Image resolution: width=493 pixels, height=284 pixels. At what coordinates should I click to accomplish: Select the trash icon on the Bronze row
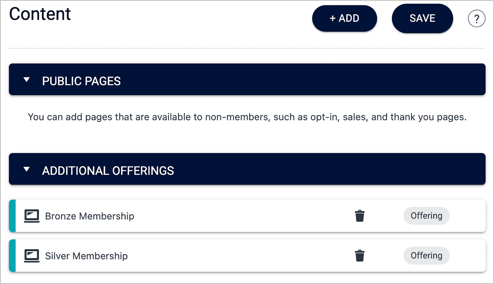[360, 215]
